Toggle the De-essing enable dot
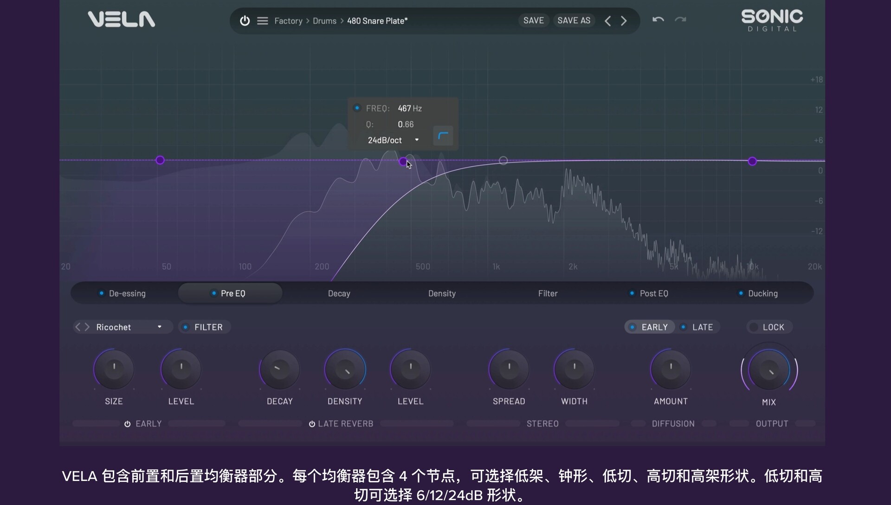The height and width of the screenshot is (505, 891). 101,293
